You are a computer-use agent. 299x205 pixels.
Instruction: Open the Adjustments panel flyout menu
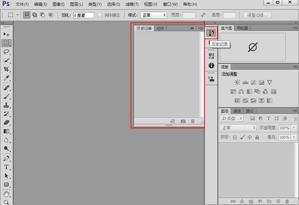click(295, 67)
